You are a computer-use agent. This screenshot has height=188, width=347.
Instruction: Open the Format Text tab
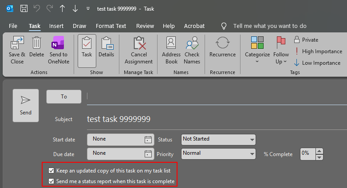[x=111, y=26]
